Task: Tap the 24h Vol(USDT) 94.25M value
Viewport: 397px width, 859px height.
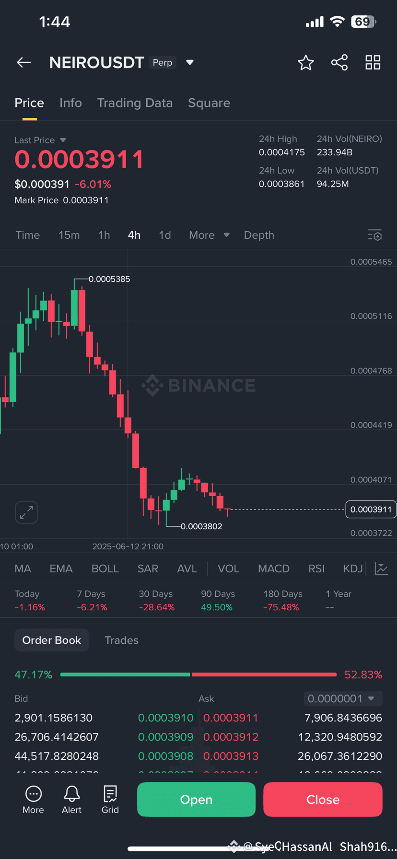Action: tap(333, 184)
